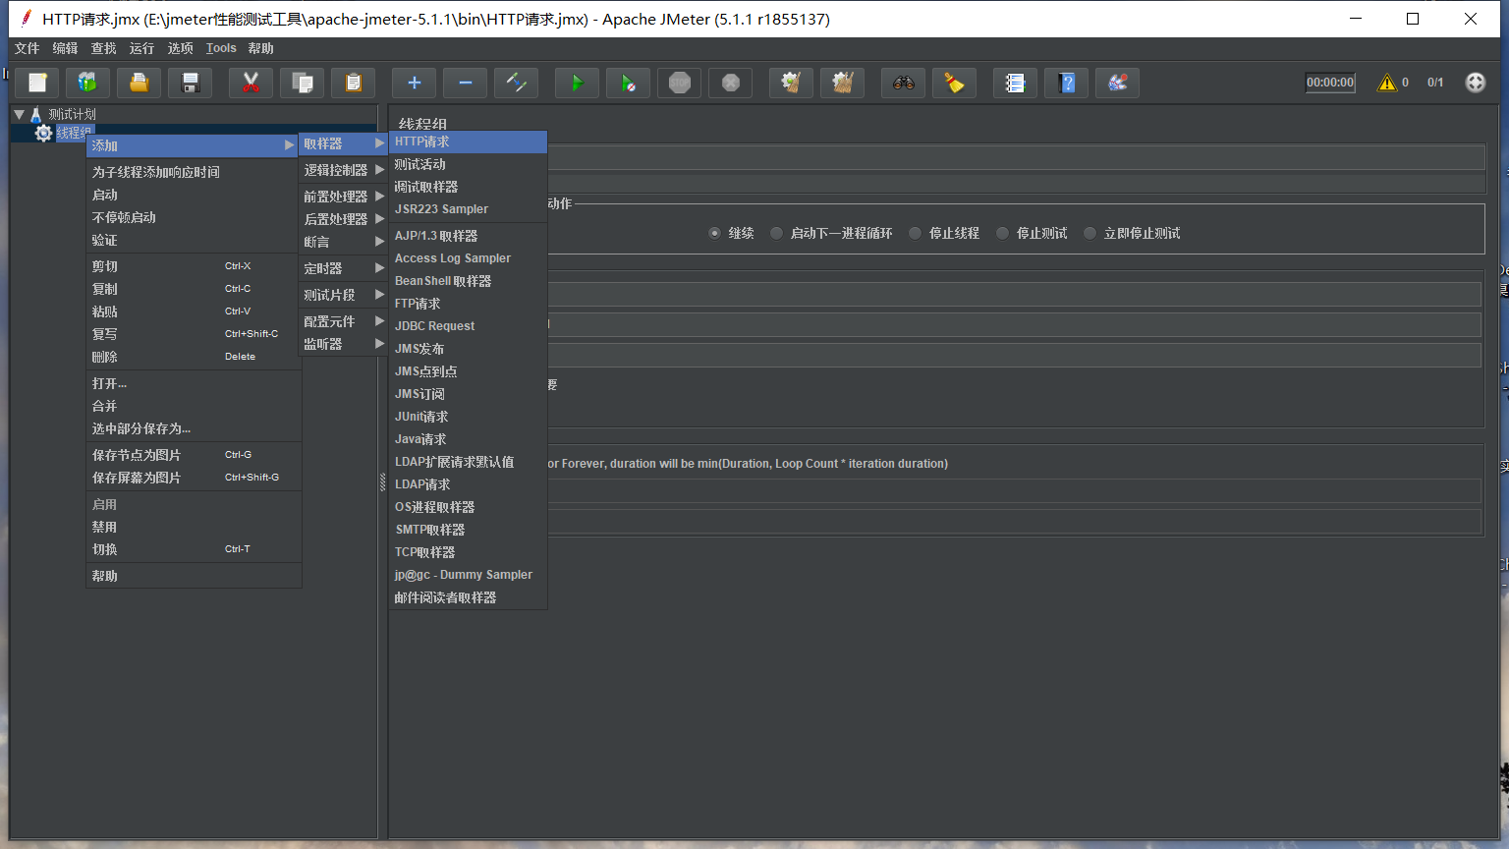Viewport: 1509px width, 849px height.
Task: Expand the 前置处理器 submenu
Action: coord(342,197)
